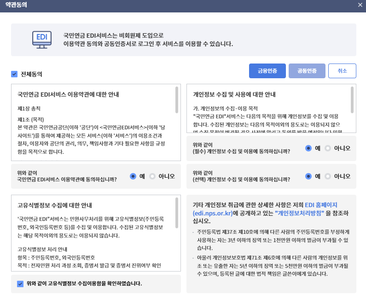Click the 주민등록법 제37조 제10호 notice paragraph

[273, 240]
